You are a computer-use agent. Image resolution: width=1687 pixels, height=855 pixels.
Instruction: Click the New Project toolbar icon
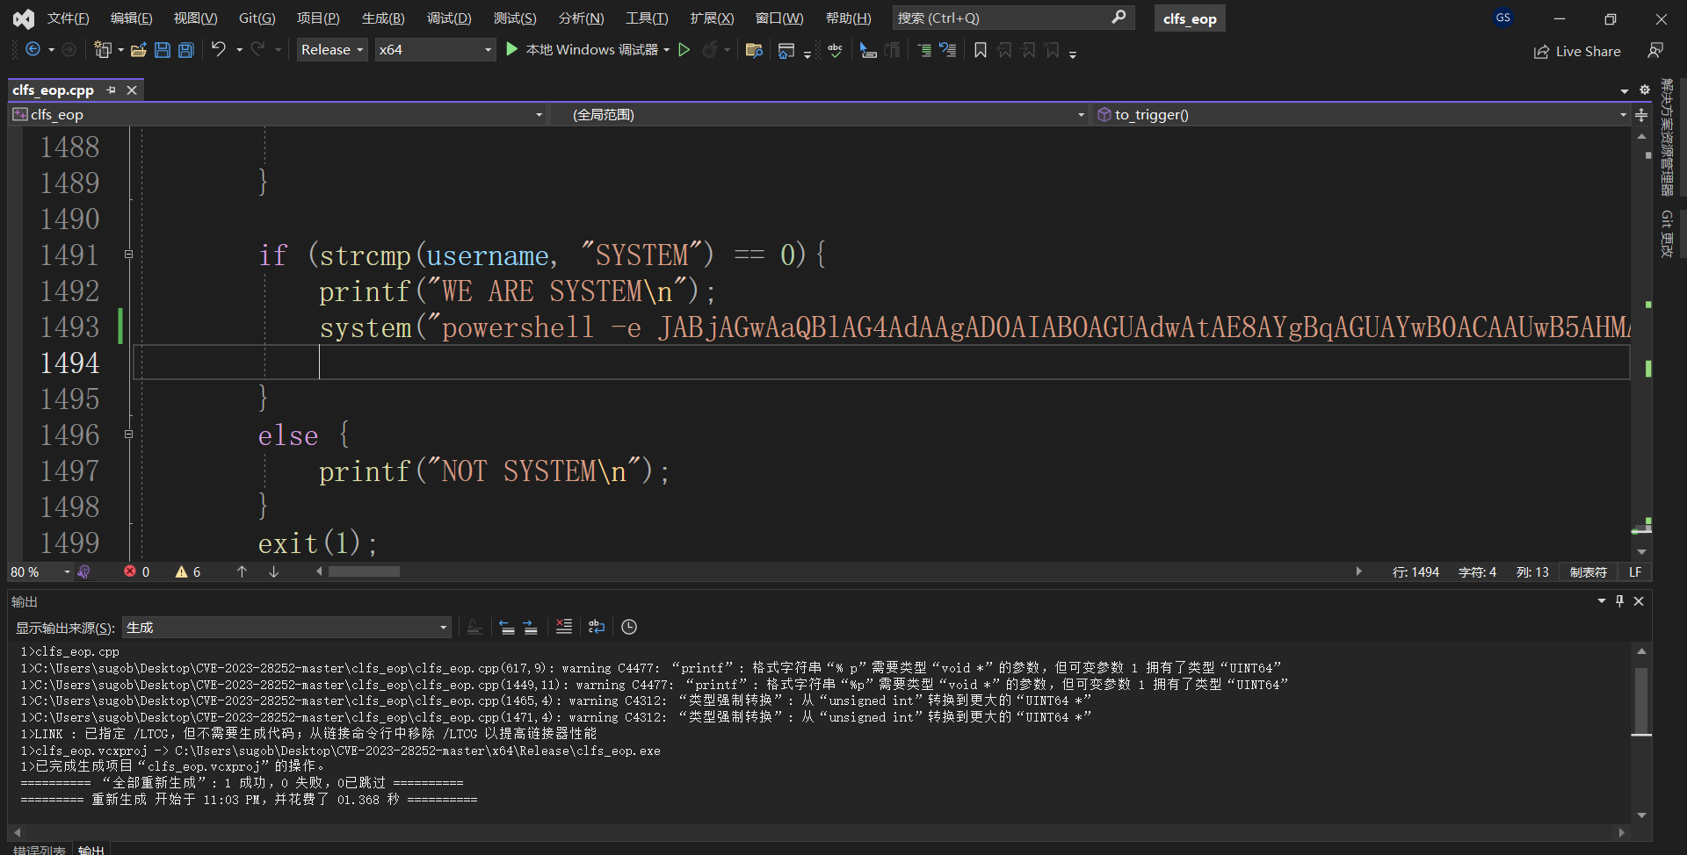103,50
